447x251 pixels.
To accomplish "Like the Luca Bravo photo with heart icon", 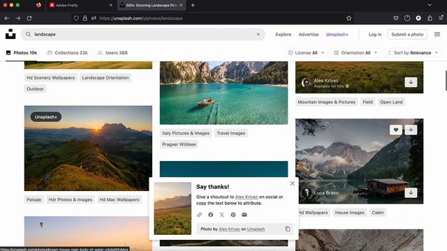I will (x=396, y=130).
